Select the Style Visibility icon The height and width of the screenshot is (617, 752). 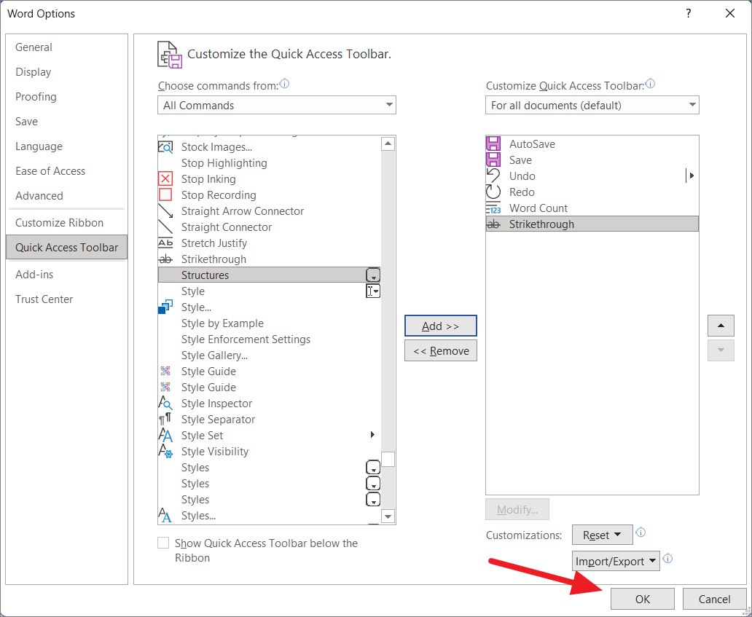click(165, 452)
